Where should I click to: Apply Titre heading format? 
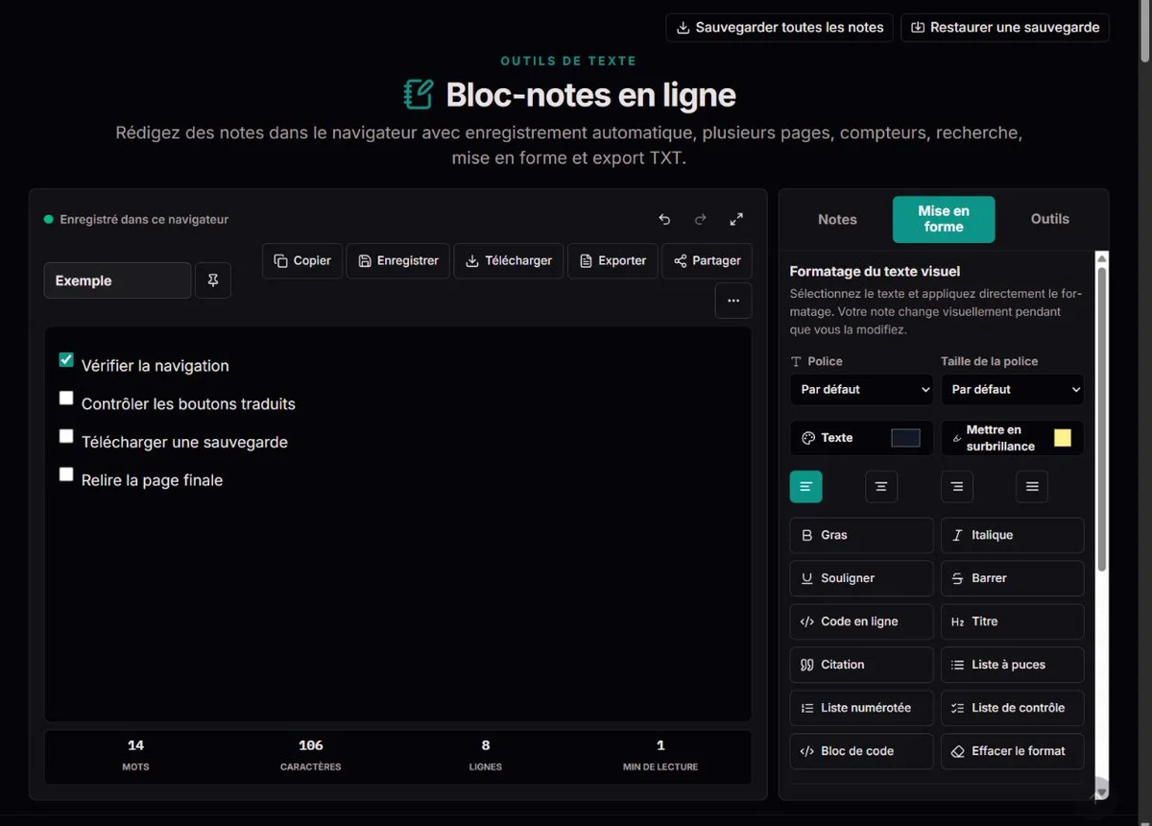1012,621
